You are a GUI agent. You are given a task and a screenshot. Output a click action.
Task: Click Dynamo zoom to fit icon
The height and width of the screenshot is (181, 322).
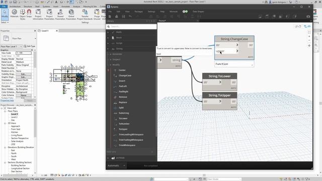click(x=309, y=32)
